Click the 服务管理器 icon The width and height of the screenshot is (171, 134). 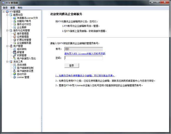point(15,33)
